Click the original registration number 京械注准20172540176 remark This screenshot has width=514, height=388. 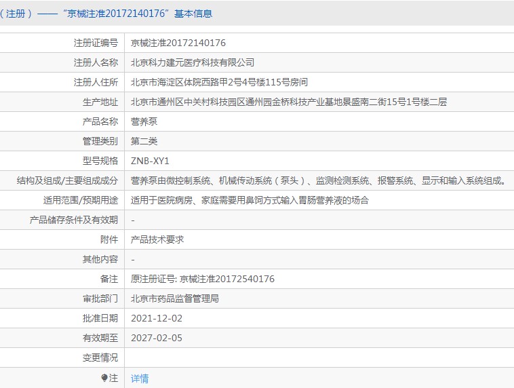pyautogui.click(x=202, y=279)
